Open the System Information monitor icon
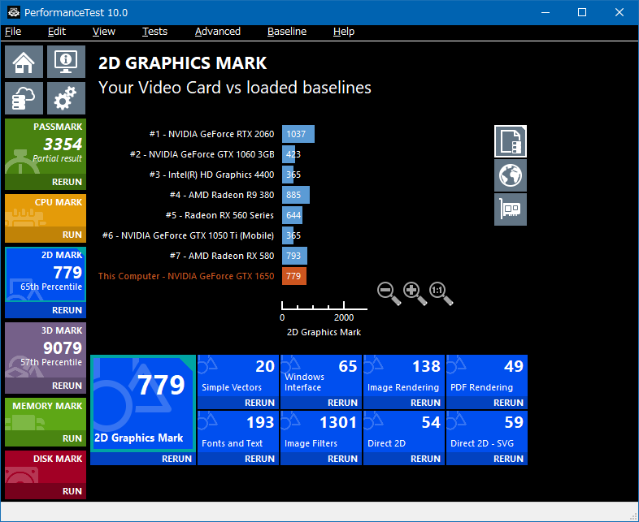Viewport: 639px width, 522px height. (66, 62)
